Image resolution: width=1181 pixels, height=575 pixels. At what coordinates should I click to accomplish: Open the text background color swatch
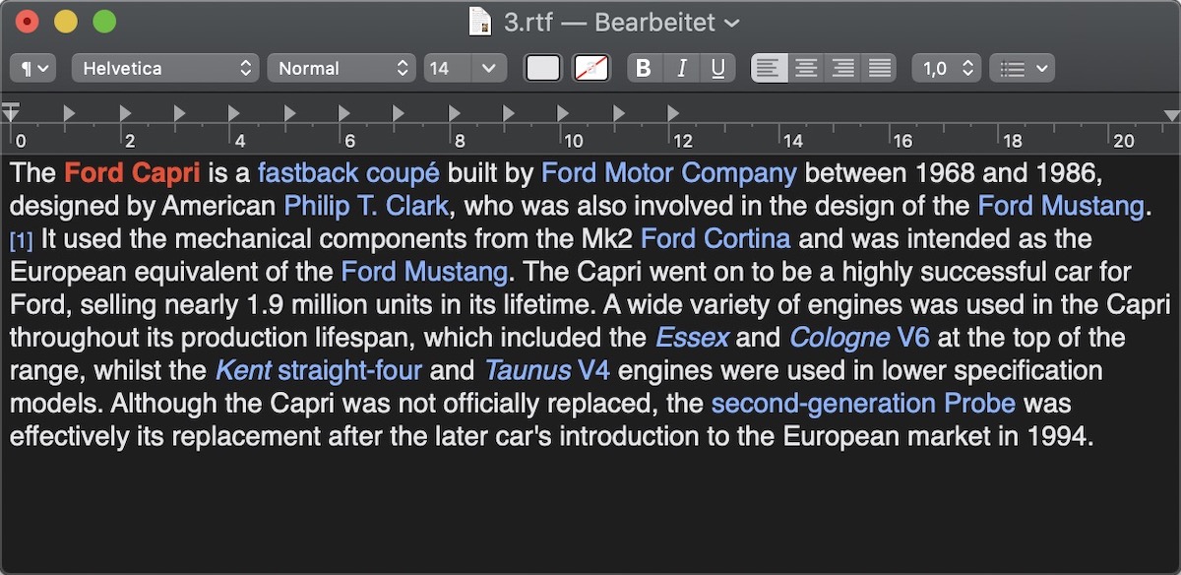click(591, 68)
